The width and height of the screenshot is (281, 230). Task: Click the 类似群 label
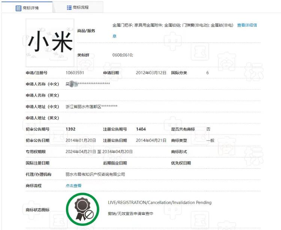(83, 55)
